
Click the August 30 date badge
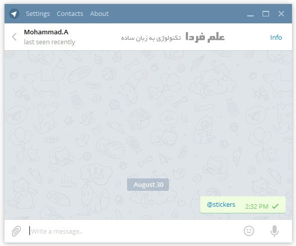click(x=148, y=185)
